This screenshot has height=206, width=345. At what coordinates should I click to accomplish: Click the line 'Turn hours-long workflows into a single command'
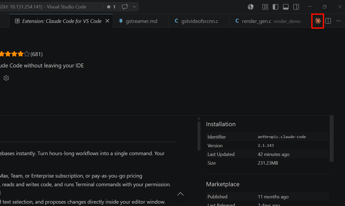(x=82, y=153)
